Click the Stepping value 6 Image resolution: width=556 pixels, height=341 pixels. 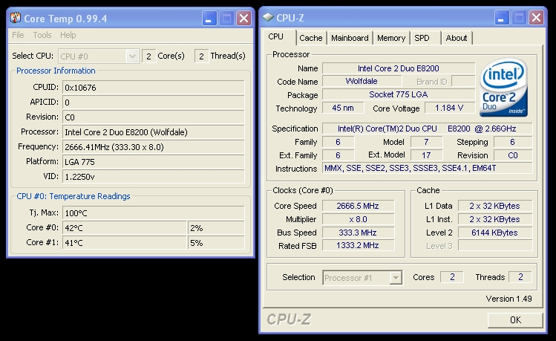pos(513,142)
